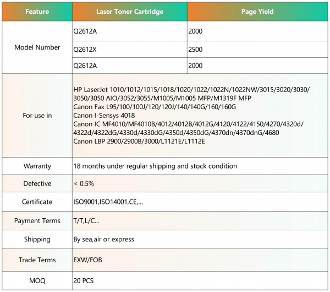
Task: Click the 3050/3050 AIO continuation line
Action: click(x=162, y=98)
